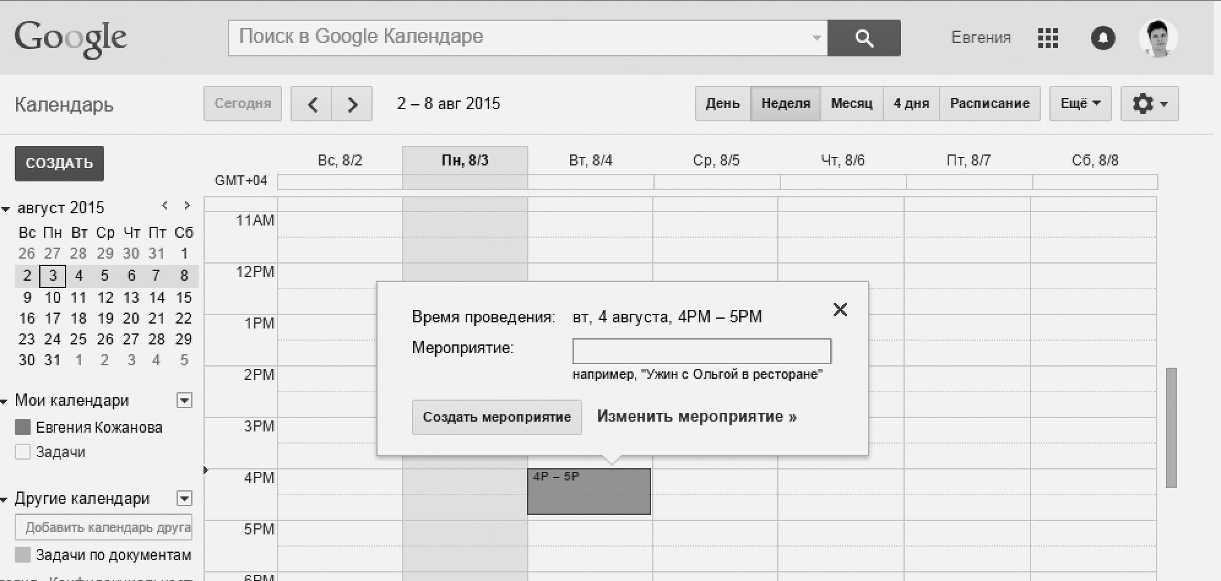
Task: Switch to Месяц view
Action: tap(851, 104)
